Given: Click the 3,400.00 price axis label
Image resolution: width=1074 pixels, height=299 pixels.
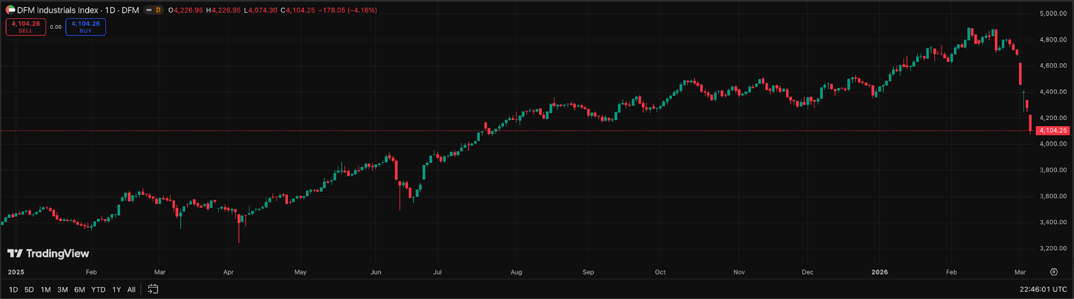Looking at the screenshot, I should (1053, 222).
